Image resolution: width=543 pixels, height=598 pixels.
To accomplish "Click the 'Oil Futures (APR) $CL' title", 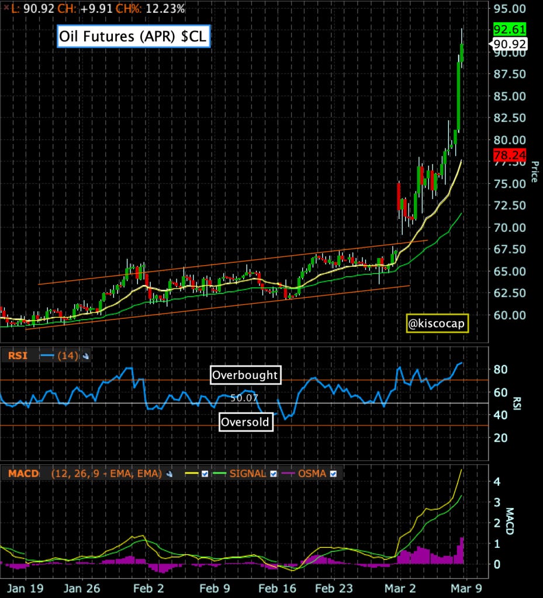I will [x=132, y=36].
